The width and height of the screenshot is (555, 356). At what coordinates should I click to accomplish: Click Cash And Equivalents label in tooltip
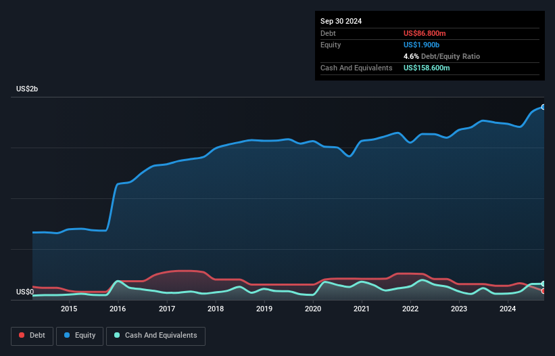tap(356, 68)
